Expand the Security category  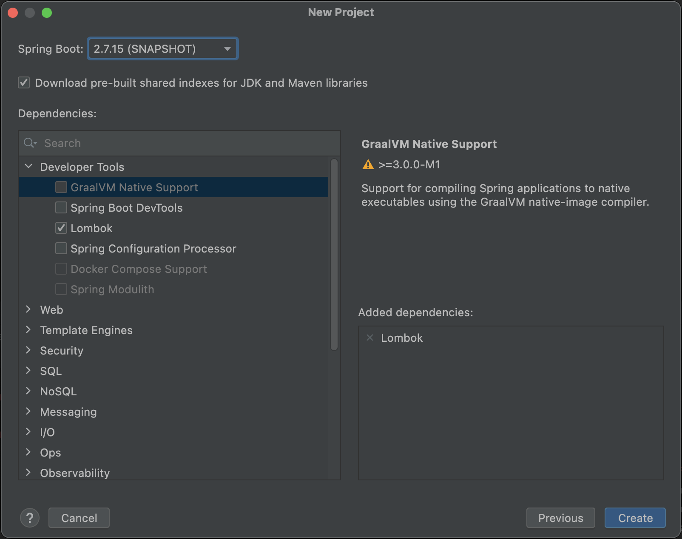tap(28, 350)
